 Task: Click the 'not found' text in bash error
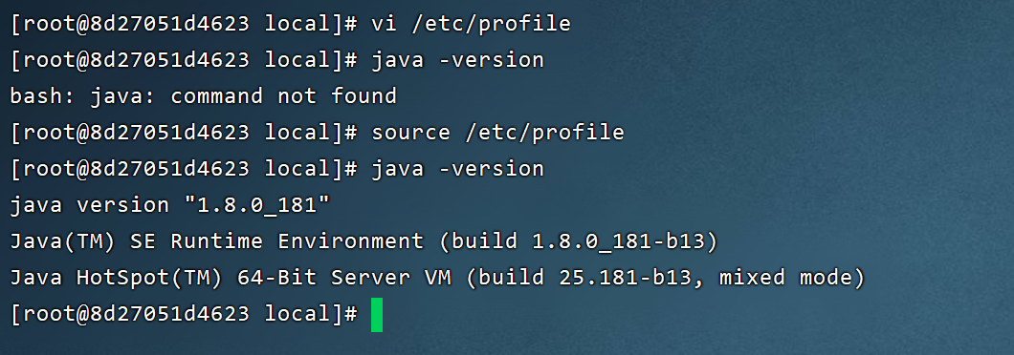(x=337, y=96)
